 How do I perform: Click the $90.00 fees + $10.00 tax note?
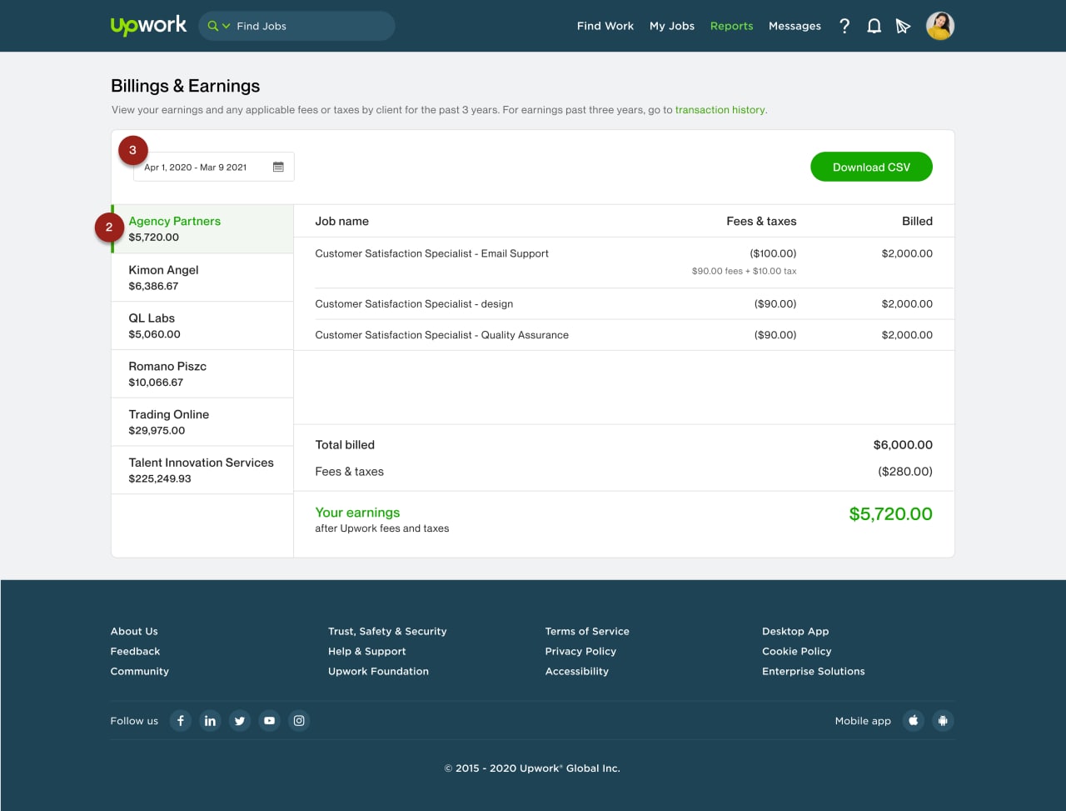[x=744, y=271]
